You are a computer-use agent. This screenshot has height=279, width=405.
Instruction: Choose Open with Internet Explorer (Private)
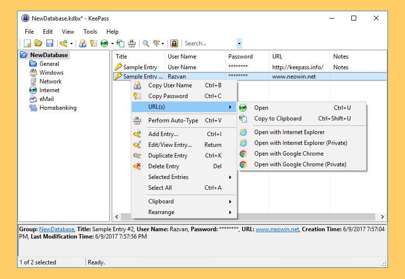click(x=302, y=143)
